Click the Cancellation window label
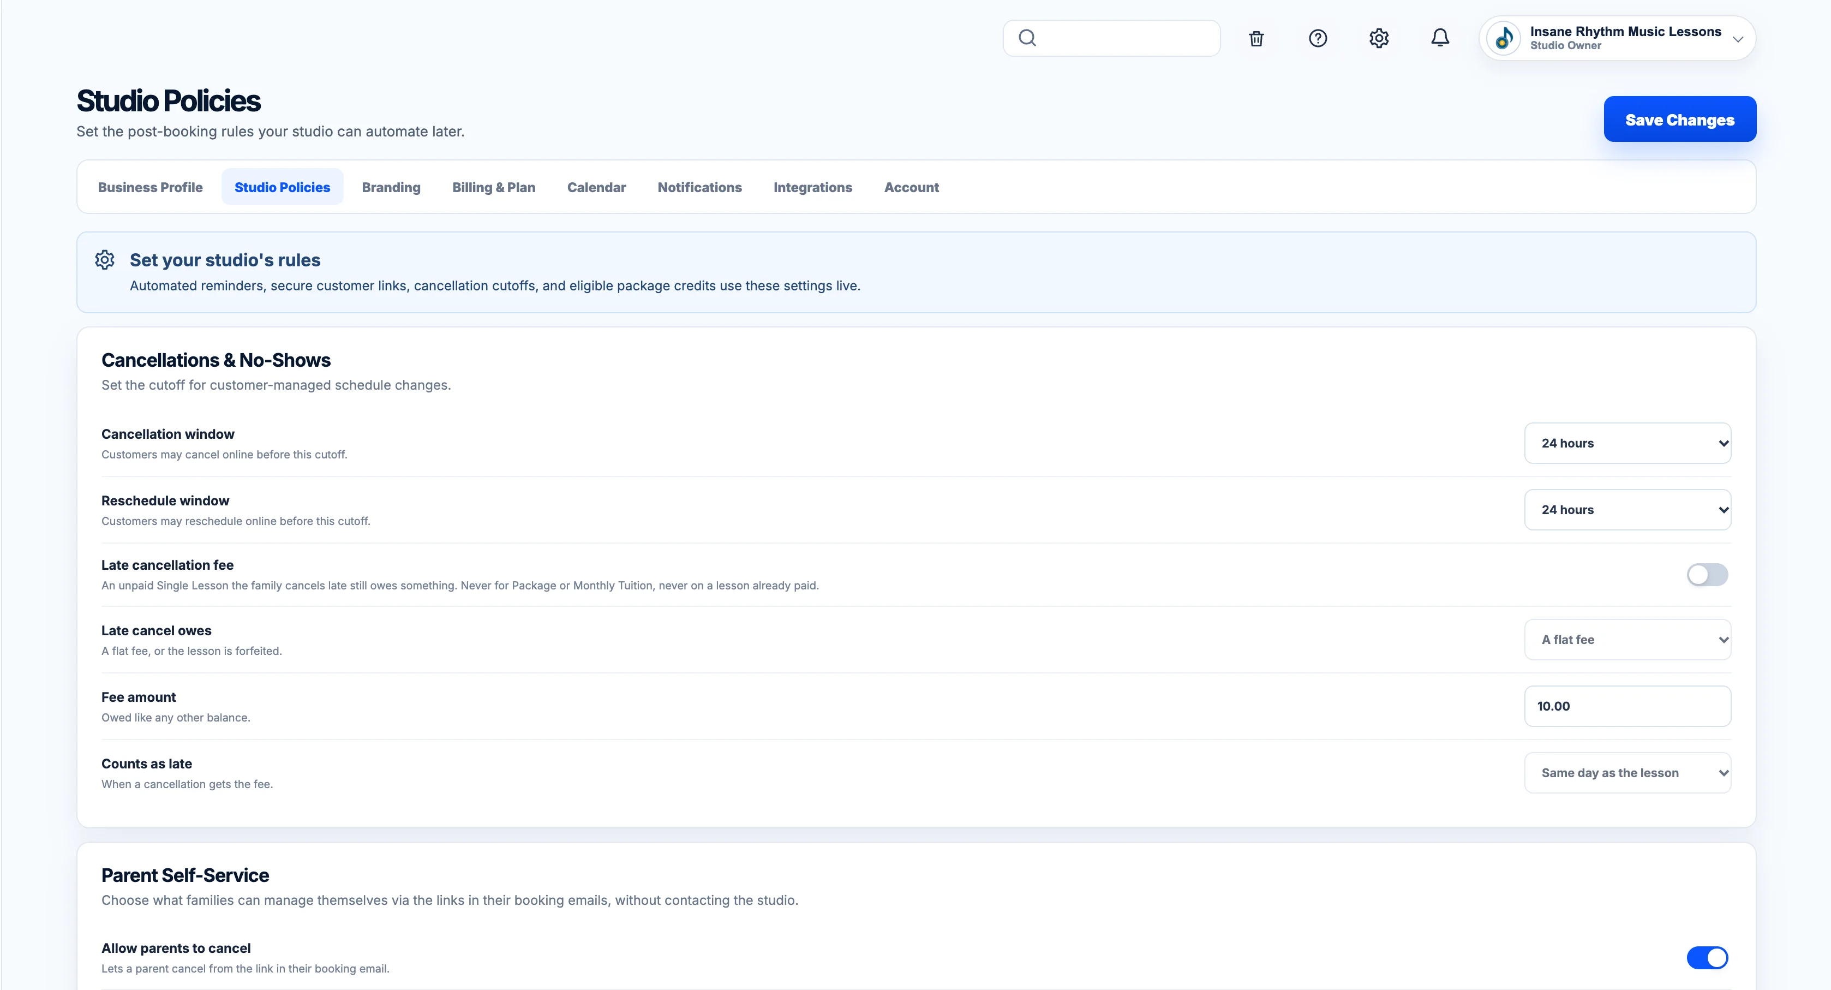 pos(167,434)
